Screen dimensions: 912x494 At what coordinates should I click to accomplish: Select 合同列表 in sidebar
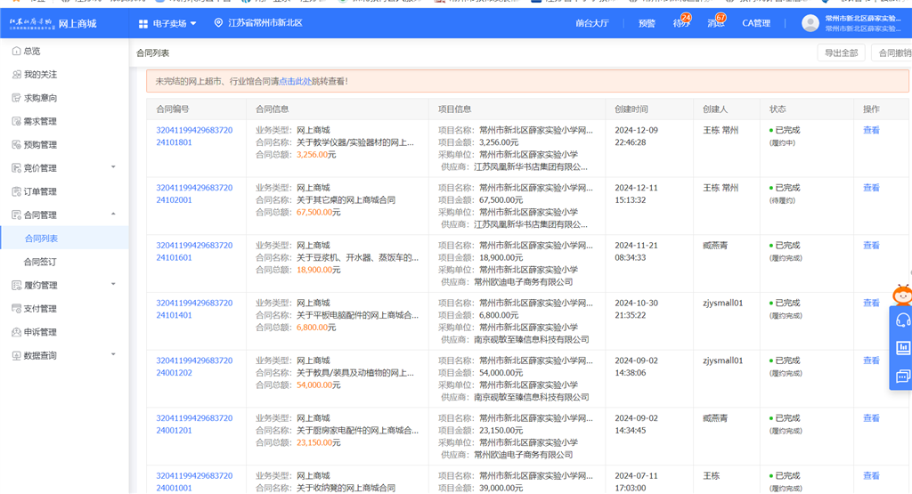coord(41,239)
